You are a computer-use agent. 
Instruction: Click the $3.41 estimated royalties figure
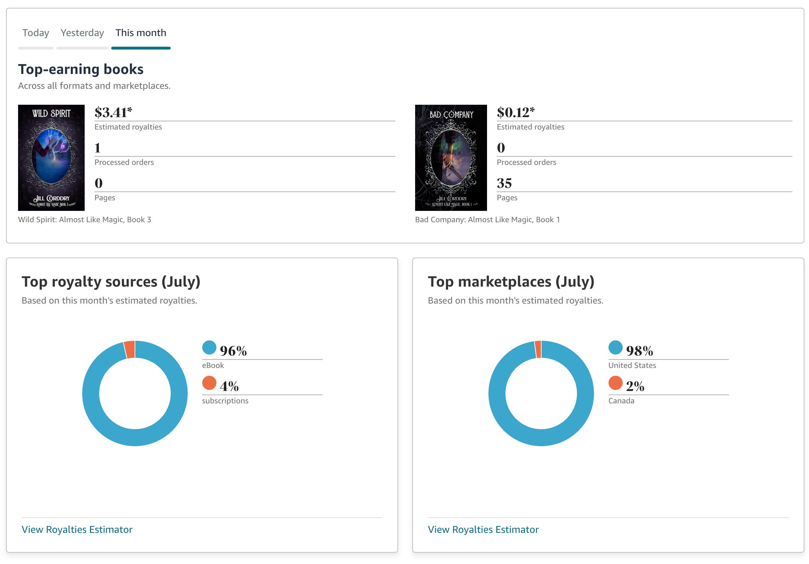point(113,112)
